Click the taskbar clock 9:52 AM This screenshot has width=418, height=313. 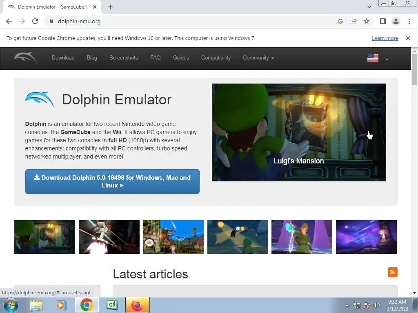(397, 302)
